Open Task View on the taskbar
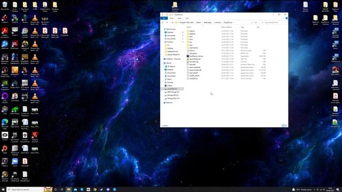 [x=62, y=189]
